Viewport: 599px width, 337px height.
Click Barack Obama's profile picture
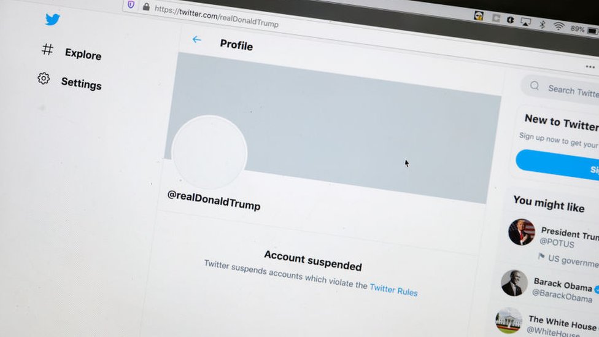[514, 283]
